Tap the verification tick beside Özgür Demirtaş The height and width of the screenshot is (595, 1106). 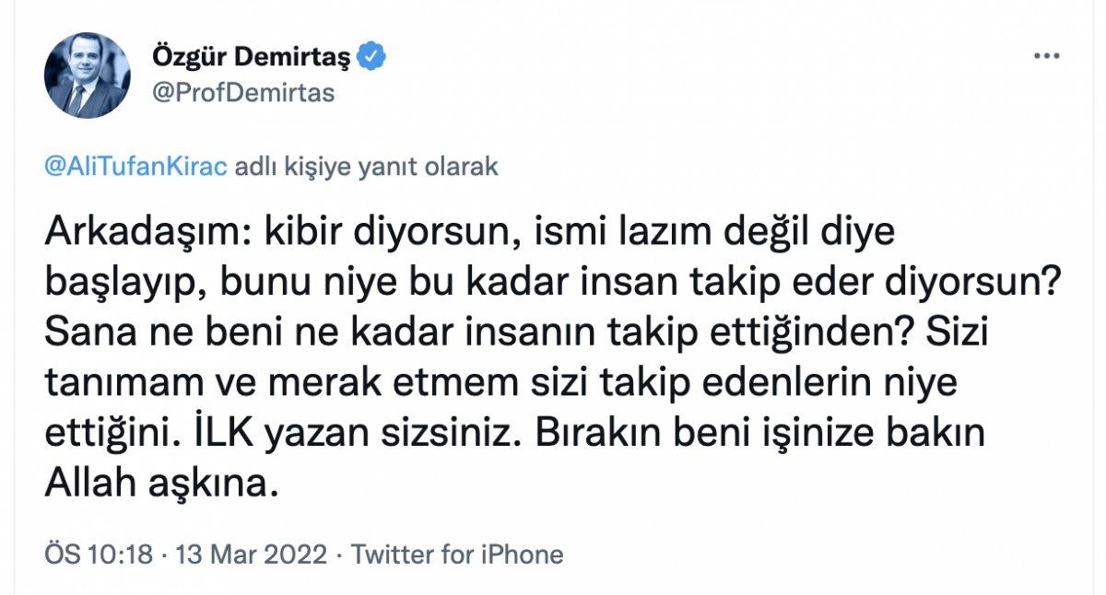pos(371,54)
